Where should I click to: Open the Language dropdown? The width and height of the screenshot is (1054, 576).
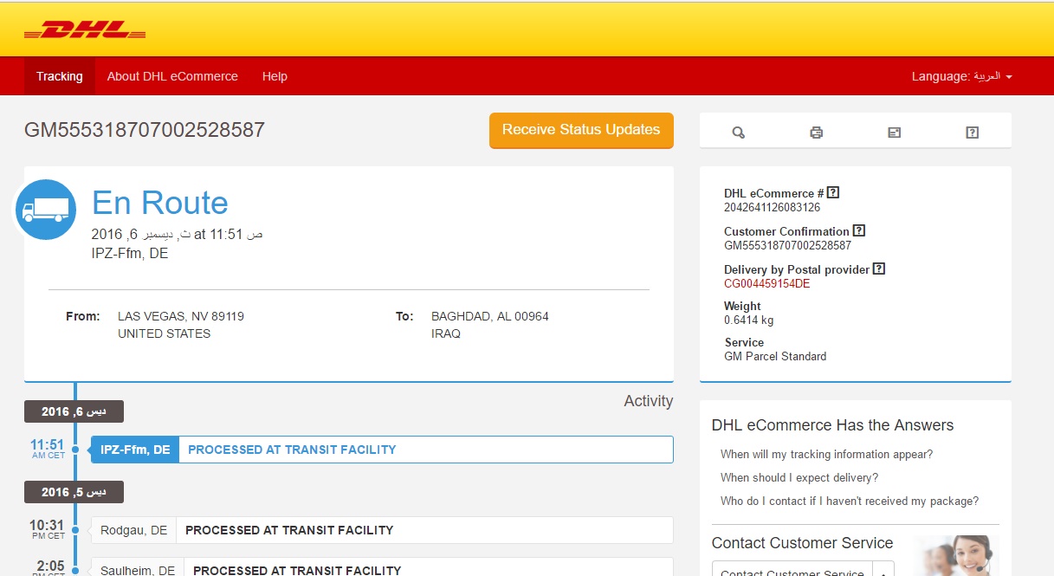click(x=961, y=76)
